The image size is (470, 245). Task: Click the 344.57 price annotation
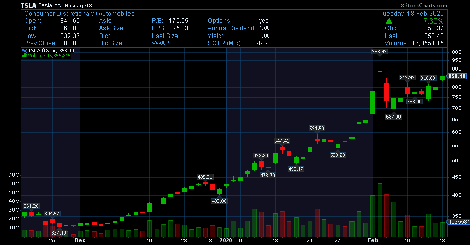52,214
